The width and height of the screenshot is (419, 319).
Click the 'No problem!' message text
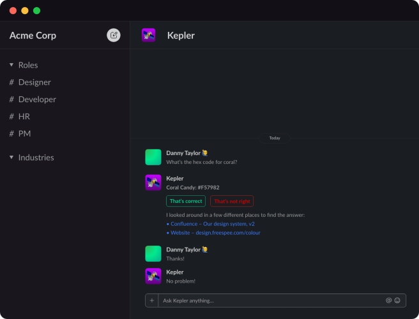point(181,281)
